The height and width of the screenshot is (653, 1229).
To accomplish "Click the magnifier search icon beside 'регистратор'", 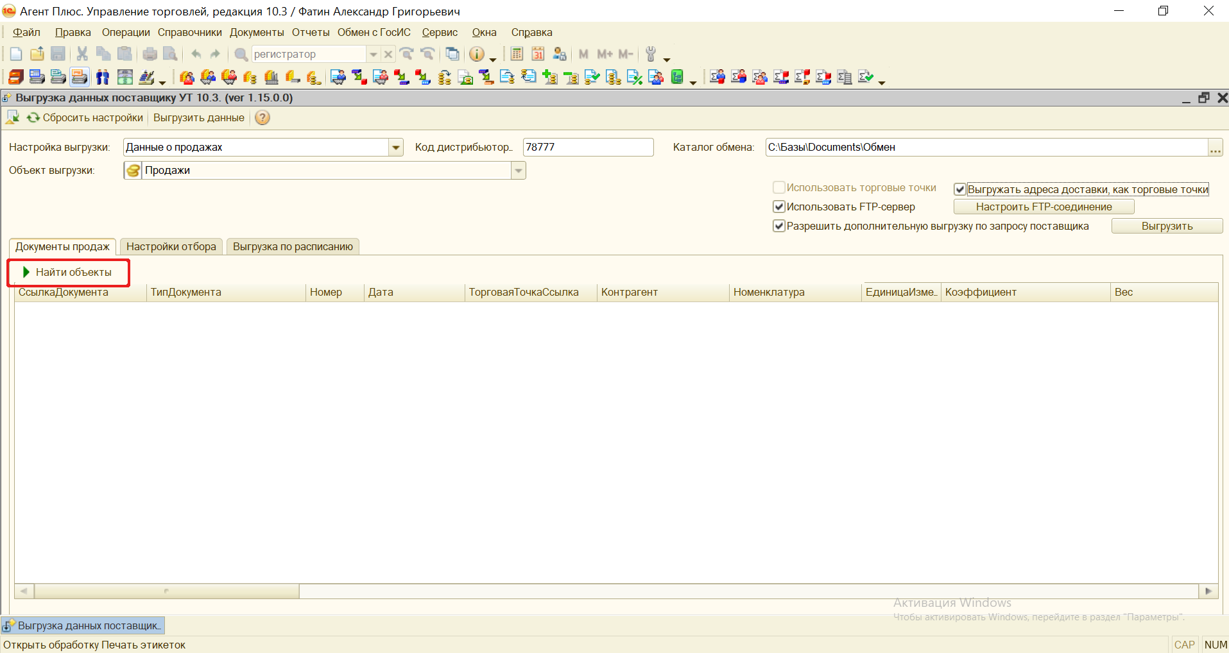I will 241,55.
